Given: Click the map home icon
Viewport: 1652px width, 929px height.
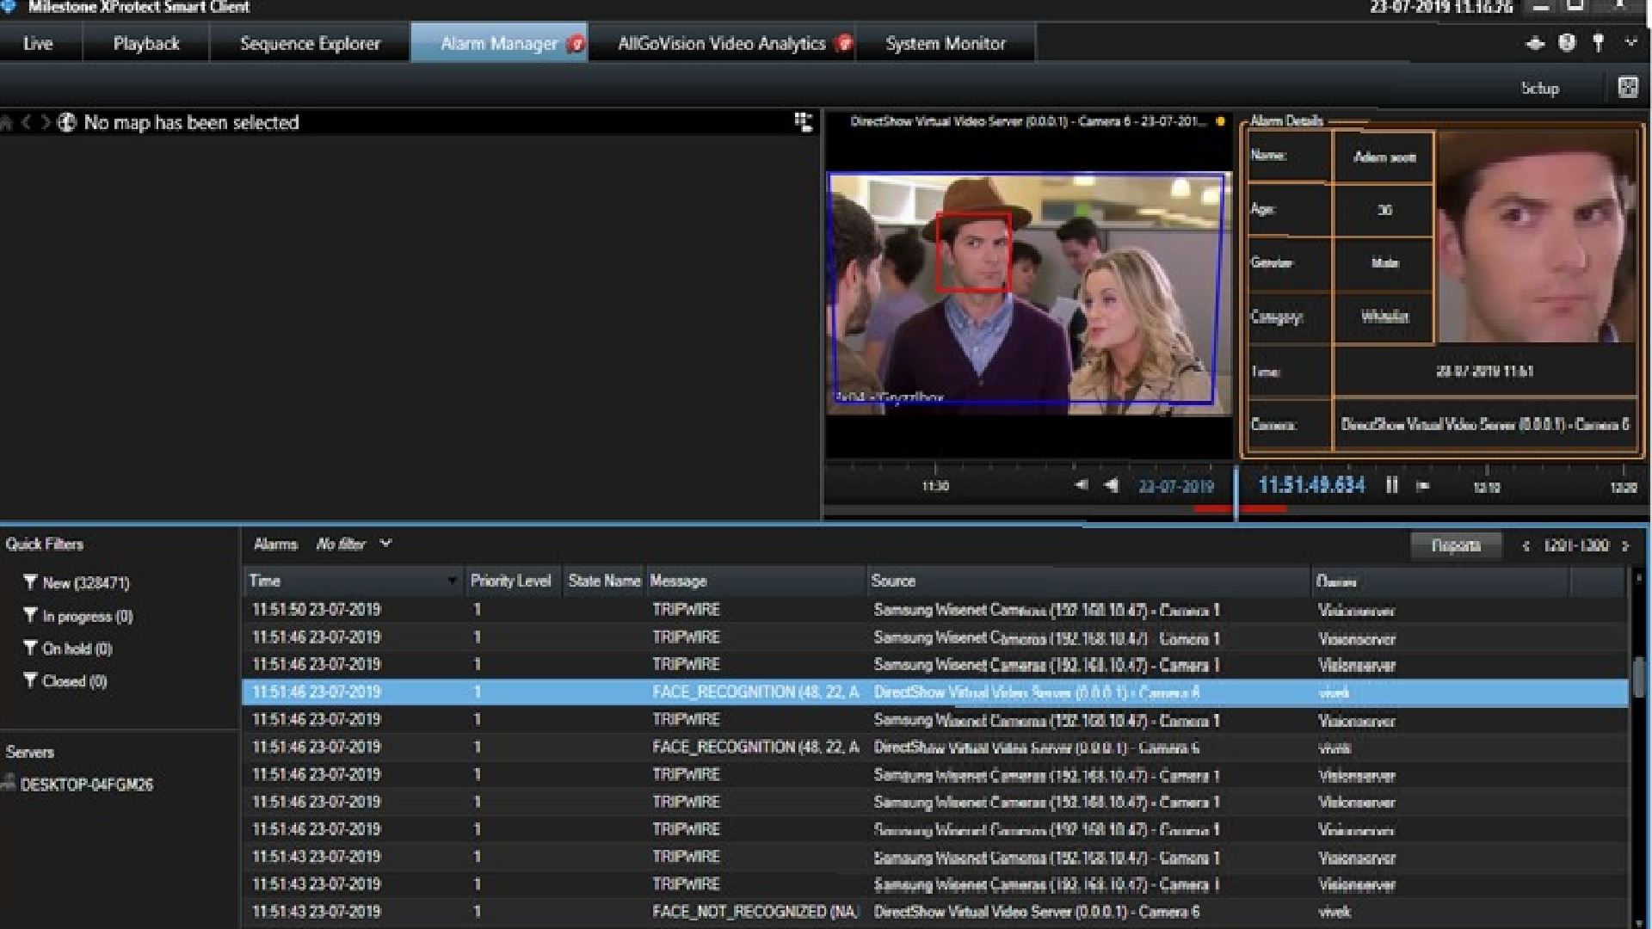Looking at the screenshot, I should pos(7,123).
